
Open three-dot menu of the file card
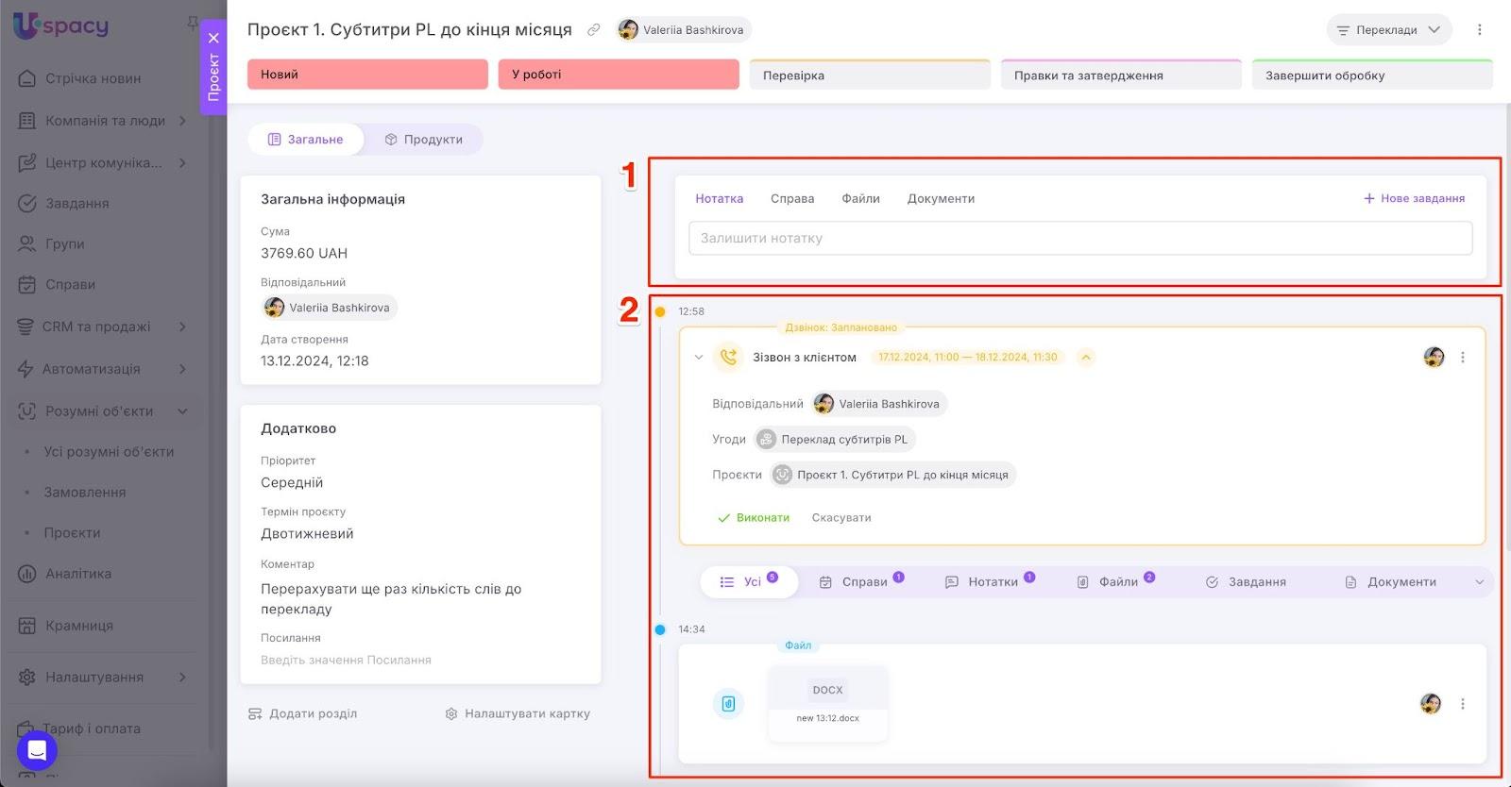(1463, 704)
